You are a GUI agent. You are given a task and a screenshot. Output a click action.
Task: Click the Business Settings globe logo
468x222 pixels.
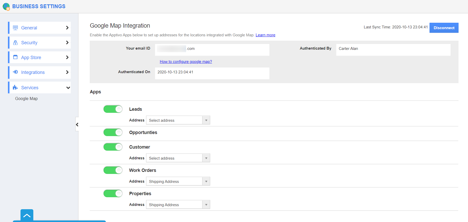tap(6, 7)
